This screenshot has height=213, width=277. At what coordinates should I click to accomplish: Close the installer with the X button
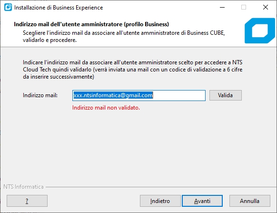tap(266, 8)
